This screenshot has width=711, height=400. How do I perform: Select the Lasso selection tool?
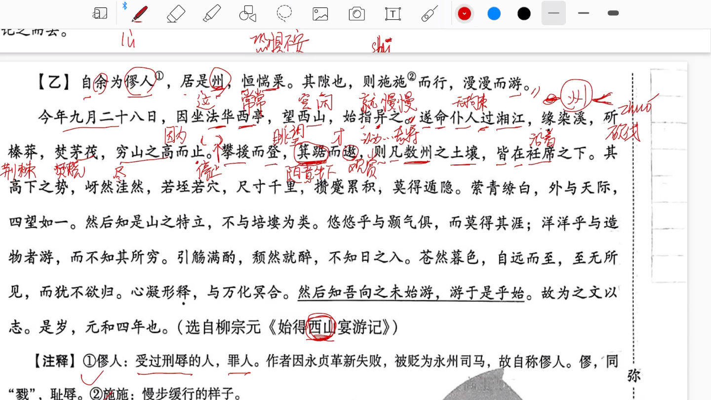284,13
